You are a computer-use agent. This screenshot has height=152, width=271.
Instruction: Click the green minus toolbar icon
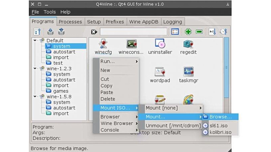pyautogui.click(x=199, y=32)
